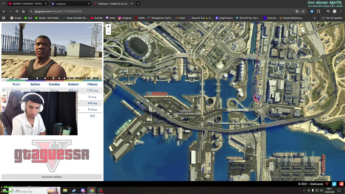Viewport: 345px width, 194px height.
Task: Click Port of South Los Santos label
Action: (x=186, y=112)
